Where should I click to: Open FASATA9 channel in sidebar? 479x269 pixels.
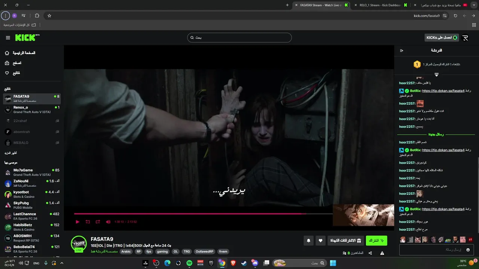[32, 99]
